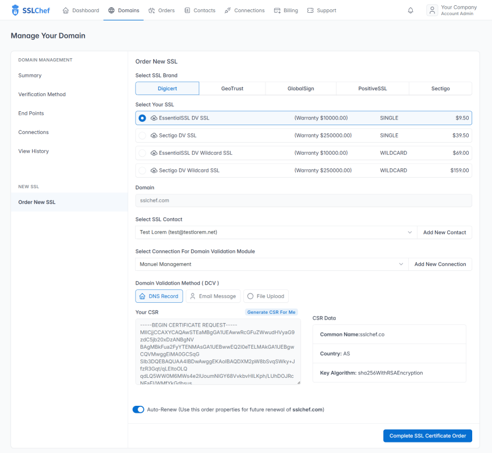The image size is (492, 453).
Task: Click cloud icon beside EssentialSSL DV SSL
Action: click(x=154, y=118)
